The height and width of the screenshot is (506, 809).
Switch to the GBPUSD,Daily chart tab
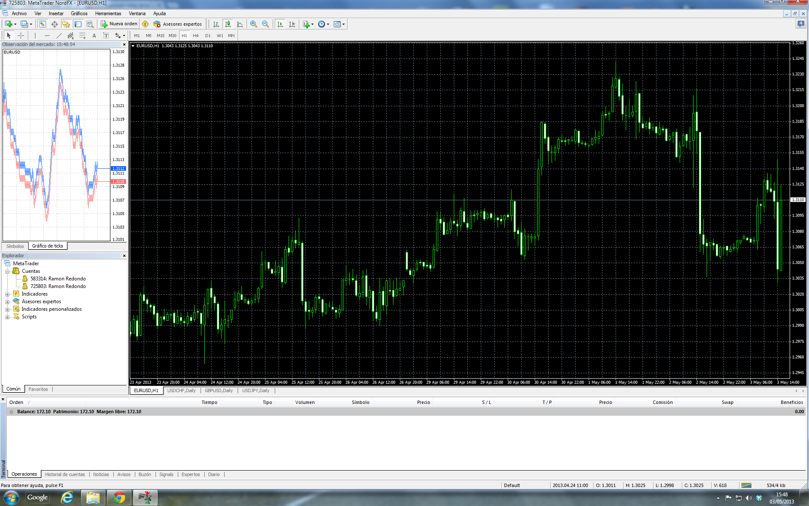(219, 390)
